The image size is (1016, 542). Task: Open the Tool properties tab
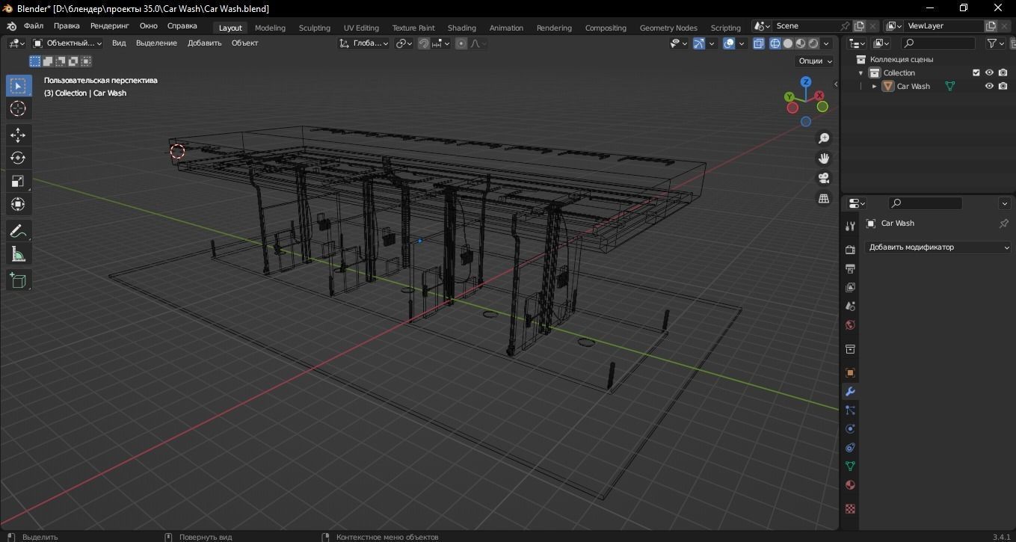(850, 227)
